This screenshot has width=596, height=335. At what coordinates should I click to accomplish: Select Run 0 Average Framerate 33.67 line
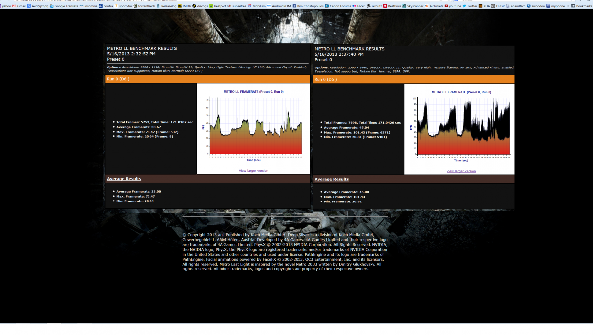tap(139, 127)
